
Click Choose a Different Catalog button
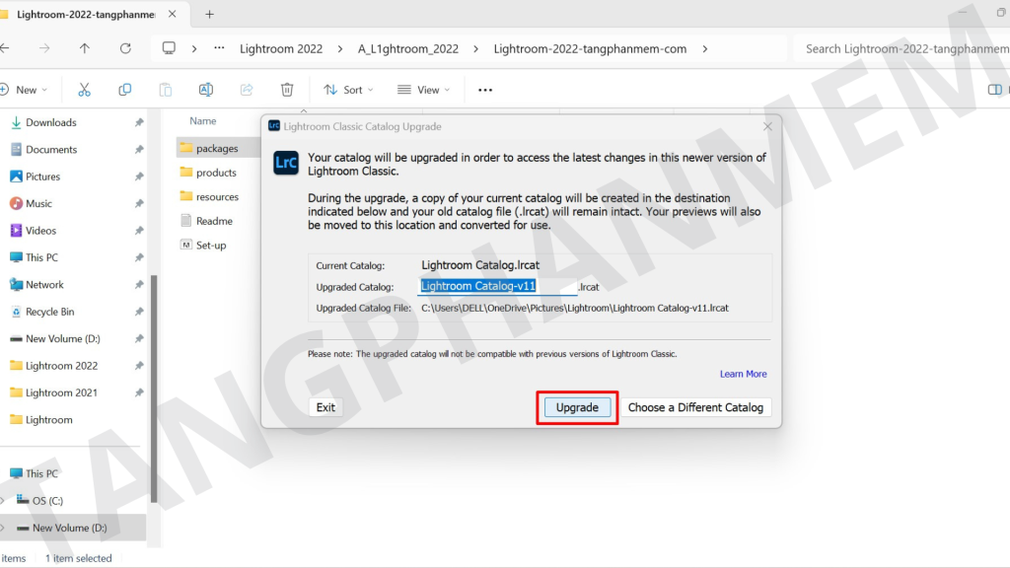pyautogui.click(x=695, y=407)
